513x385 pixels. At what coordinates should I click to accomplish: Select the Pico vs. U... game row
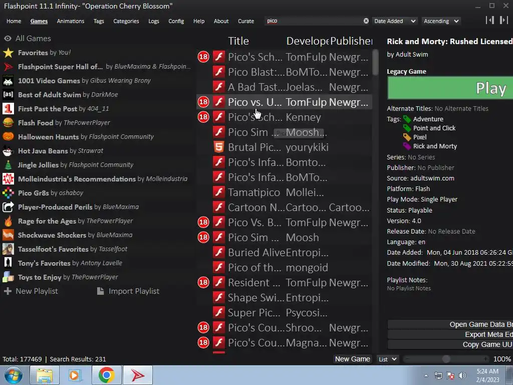click(284, 102)
